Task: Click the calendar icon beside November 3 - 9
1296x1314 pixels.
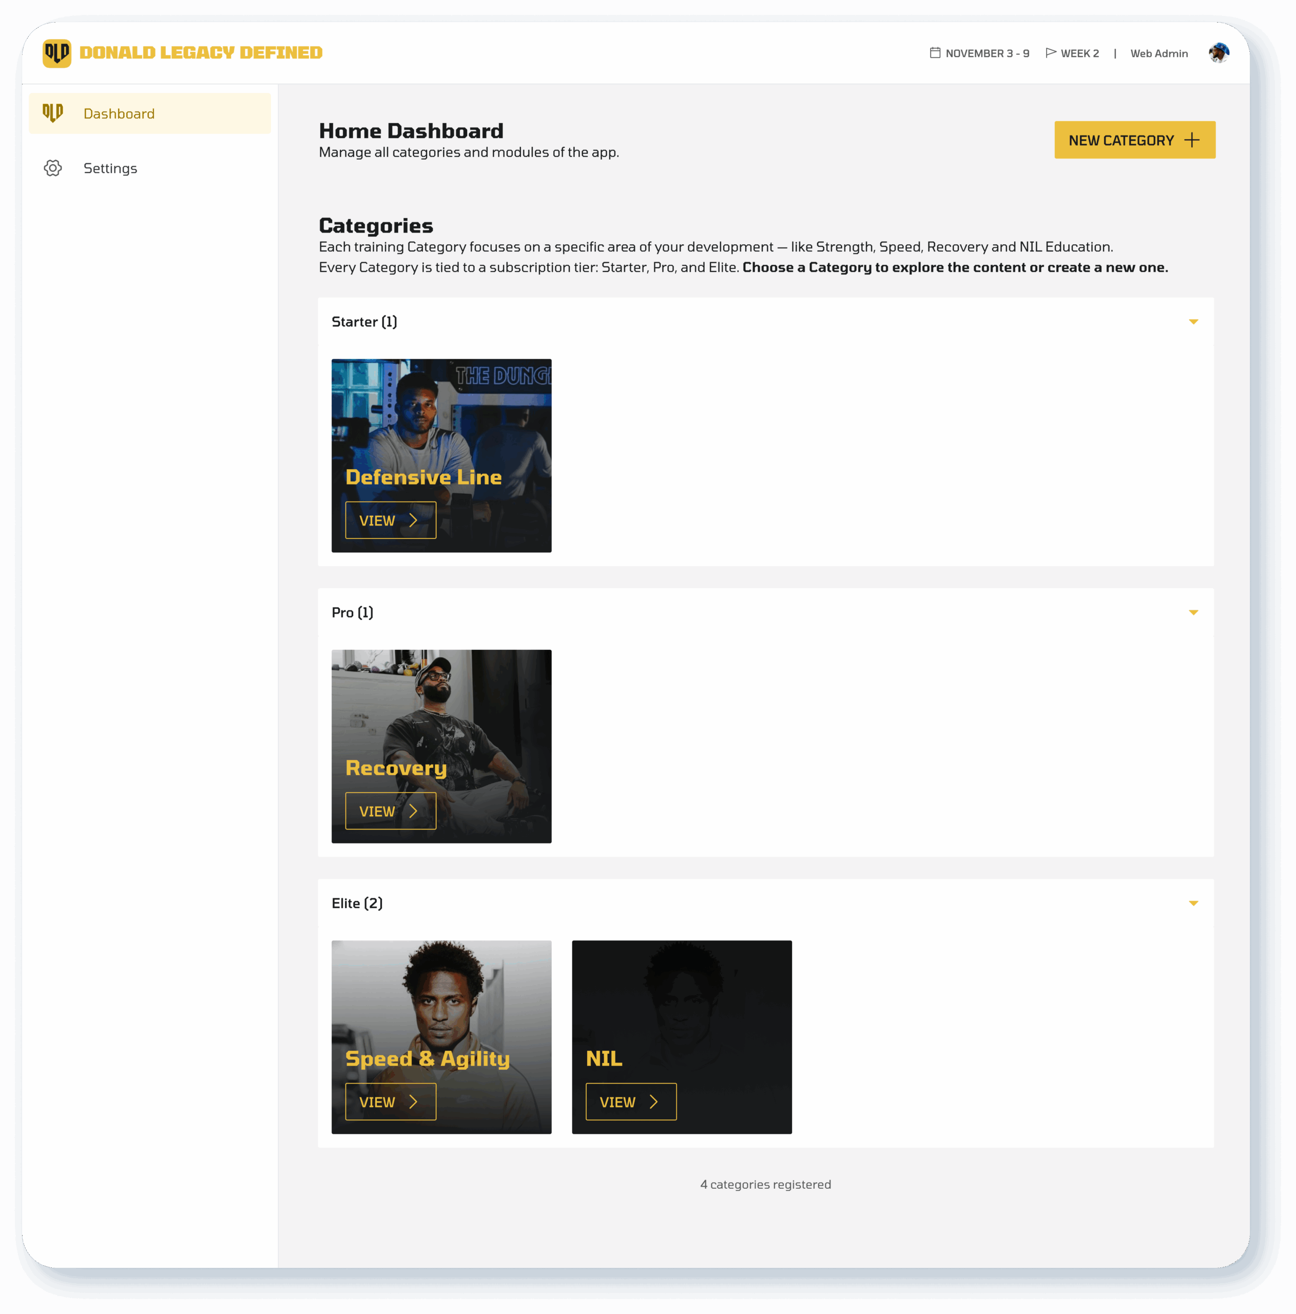Action: coord(935,53)
